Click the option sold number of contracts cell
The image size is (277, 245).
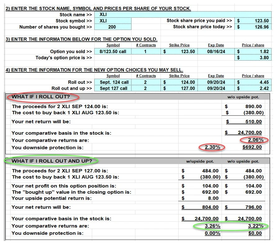coord(146,52)
